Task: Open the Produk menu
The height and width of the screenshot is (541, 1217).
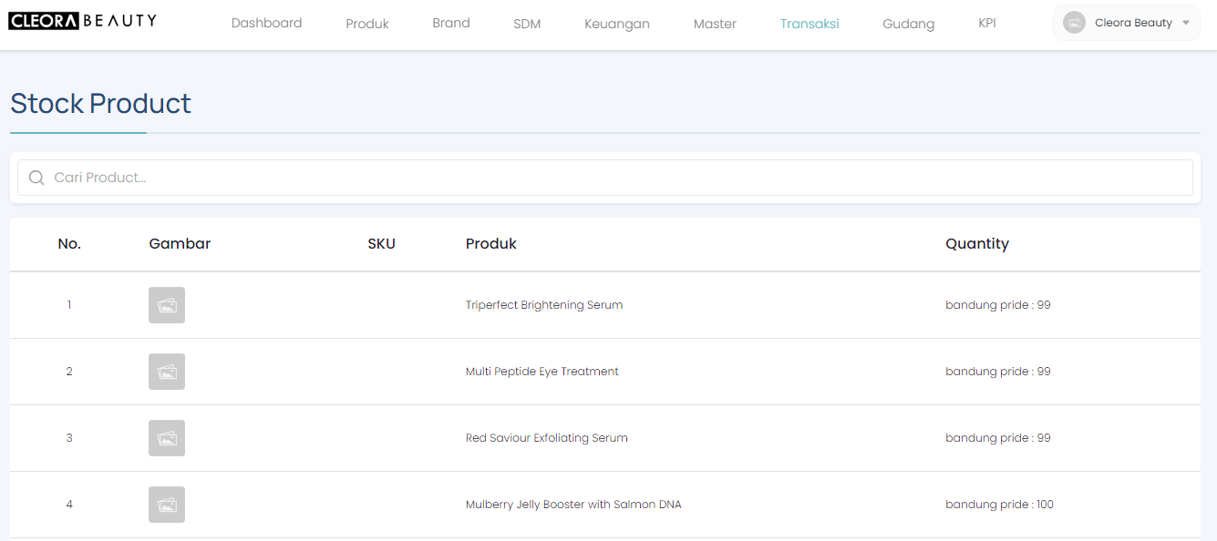Action: (367, 24)
